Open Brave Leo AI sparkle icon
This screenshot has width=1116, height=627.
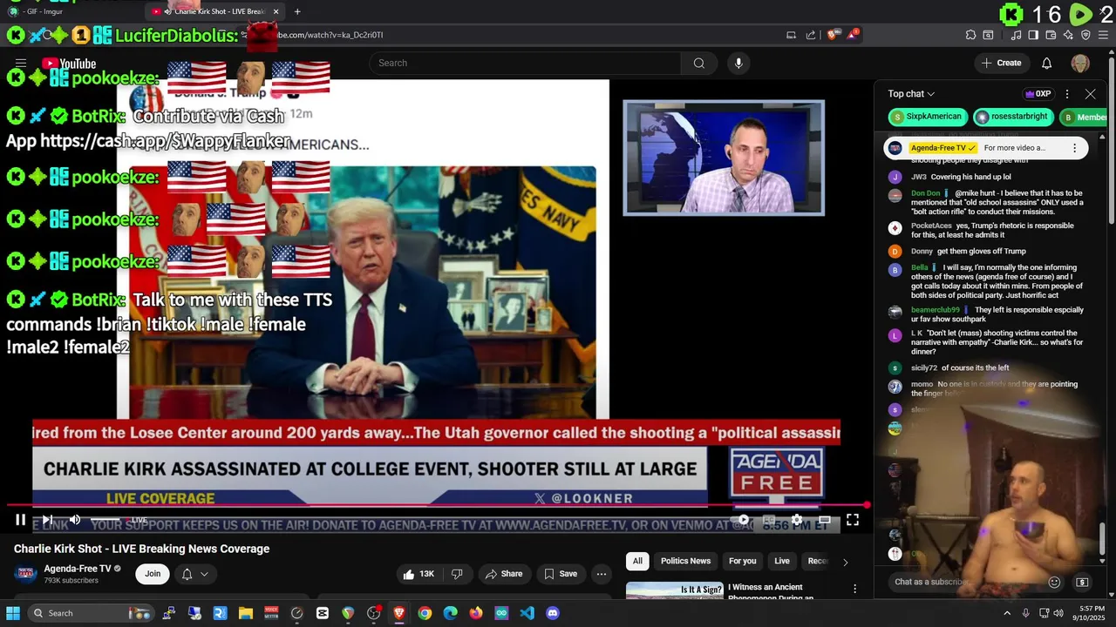click(1069, 35)
